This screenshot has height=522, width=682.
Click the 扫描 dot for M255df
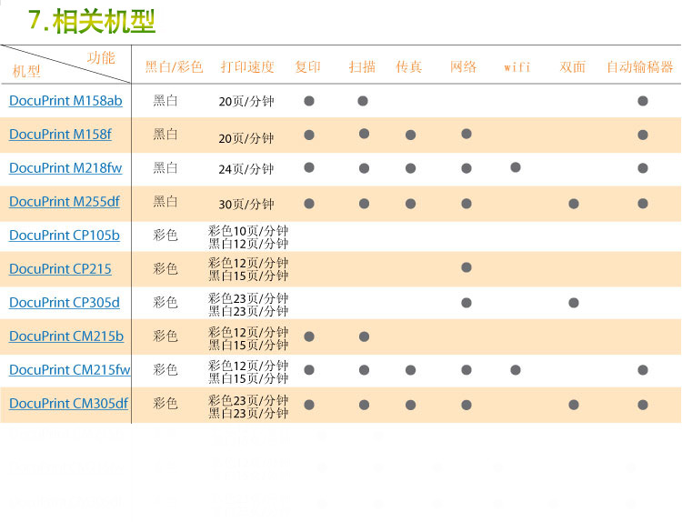[x=365, y=204]
